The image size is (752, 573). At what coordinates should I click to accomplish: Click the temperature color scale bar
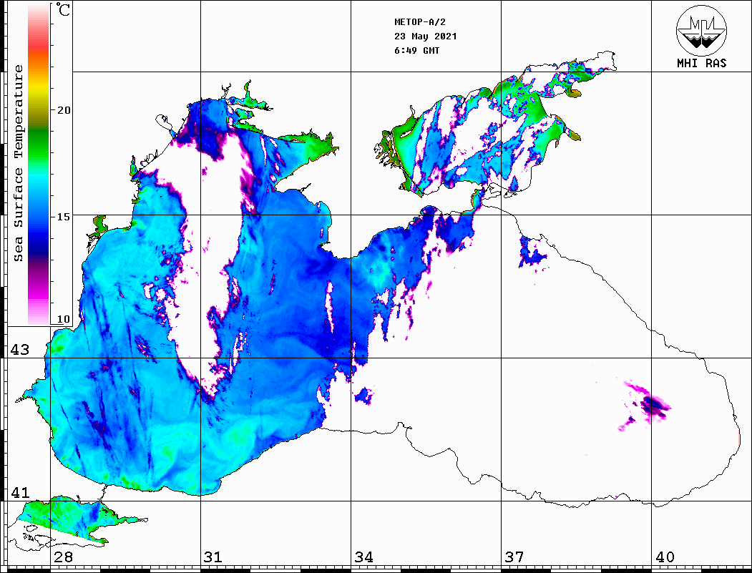pyautogui.click(x=39, y=165)
